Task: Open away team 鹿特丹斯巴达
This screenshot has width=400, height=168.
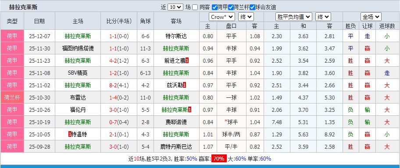Action: coord(176,147)
